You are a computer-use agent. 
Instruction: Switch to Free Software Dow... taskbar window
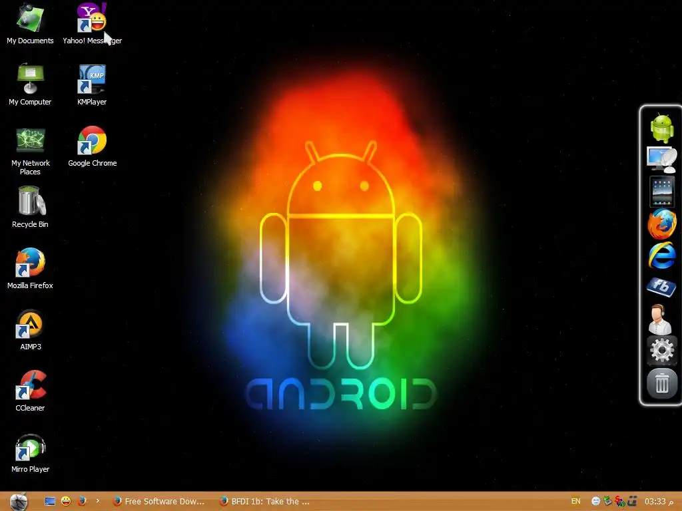pos(159,502)
